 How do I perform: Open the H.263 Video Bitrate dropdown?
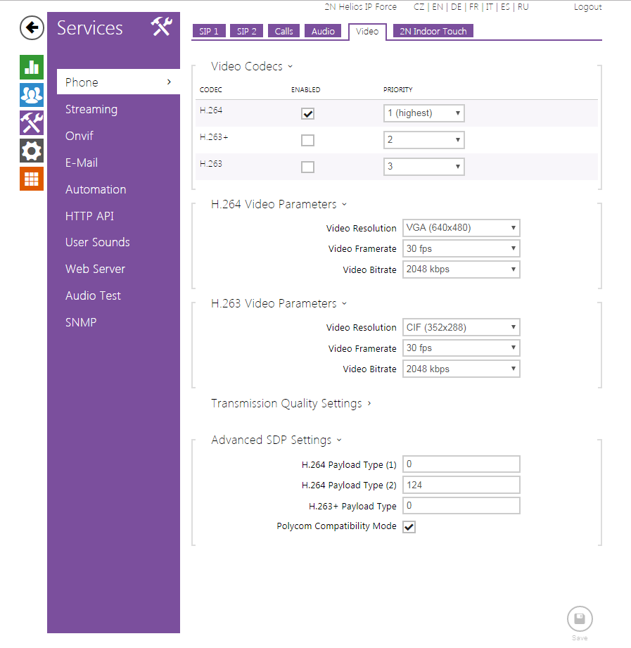(461, 369)
